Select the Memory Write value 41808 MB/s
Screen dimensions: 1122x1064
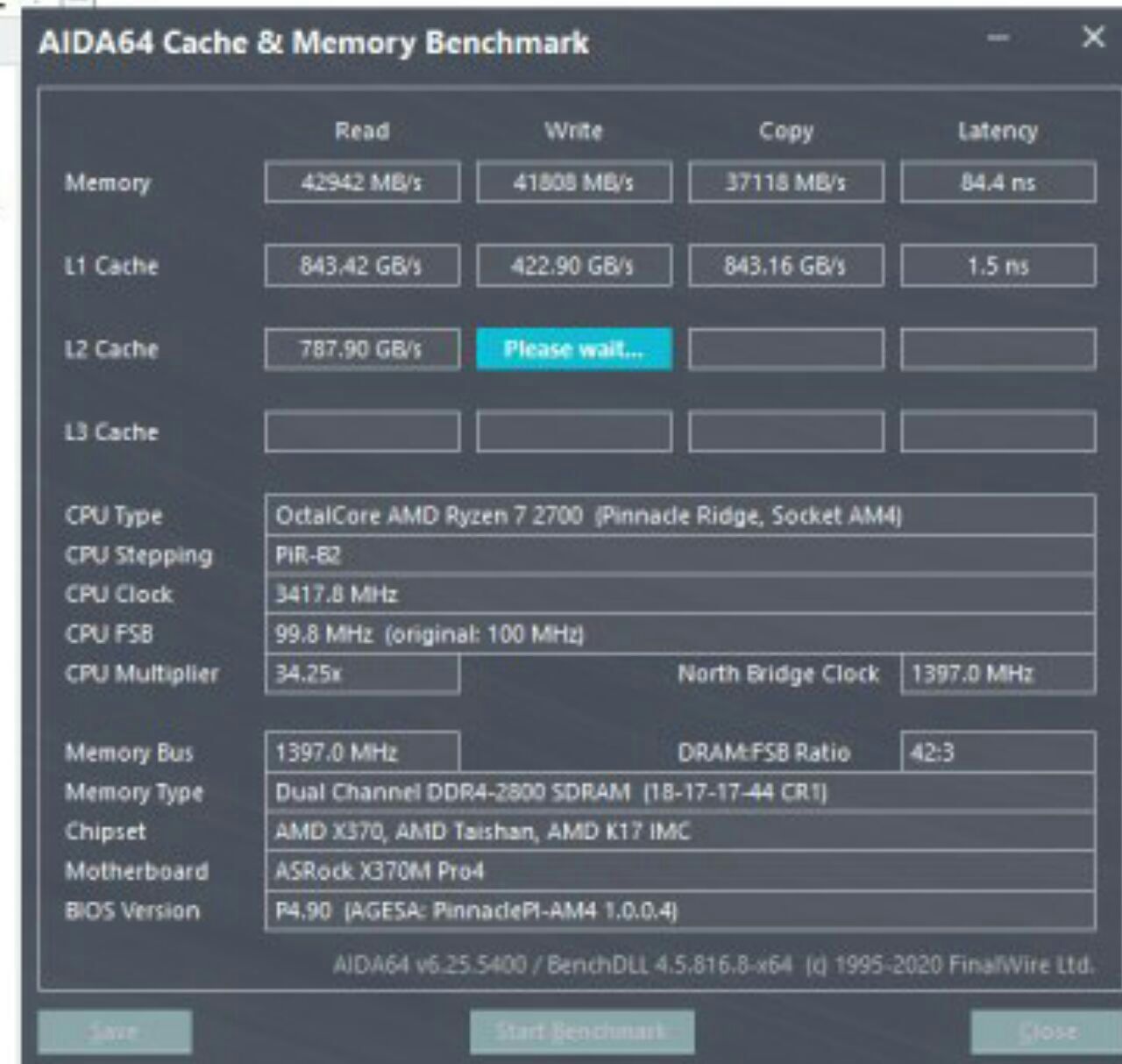pyautogui.click(x=574, y=182)
